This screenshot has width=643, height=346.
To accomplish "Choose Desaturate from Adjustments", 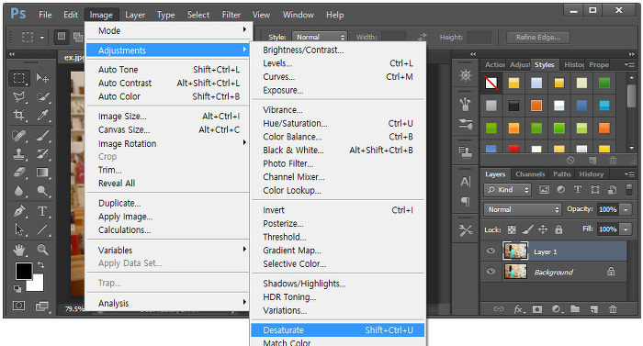I will click(338, 330).
